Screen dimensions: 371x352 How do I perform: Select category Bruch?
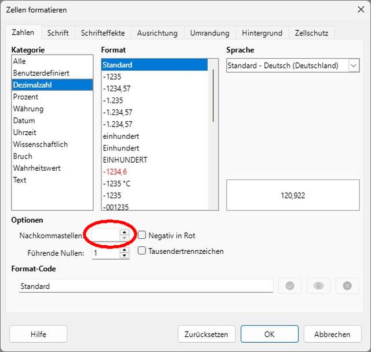click(52, 156)
